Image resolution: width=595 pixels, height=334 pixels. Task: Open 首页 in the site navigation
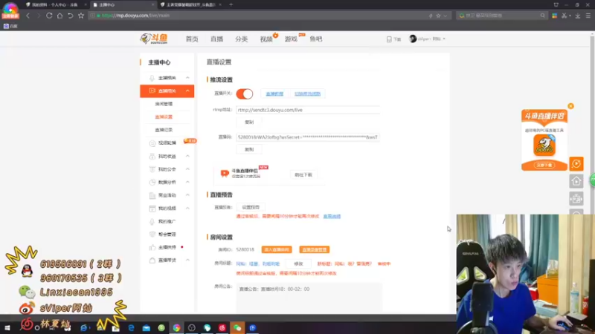[192, 39]
